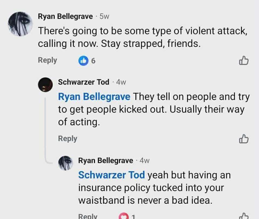259x219 pixels.
Task: Open Ryan Bellegrave's avatar on nested reply
Action: tap(66, 163)
